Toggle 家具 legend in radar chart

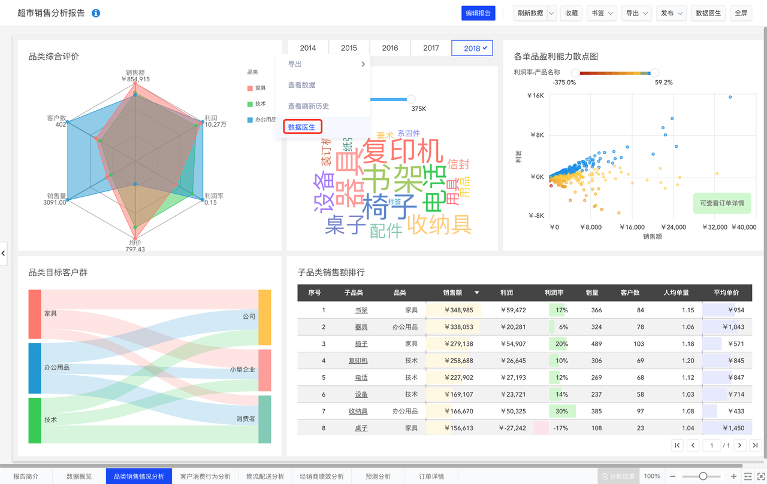pyautogui.click(x=256, y=88)
